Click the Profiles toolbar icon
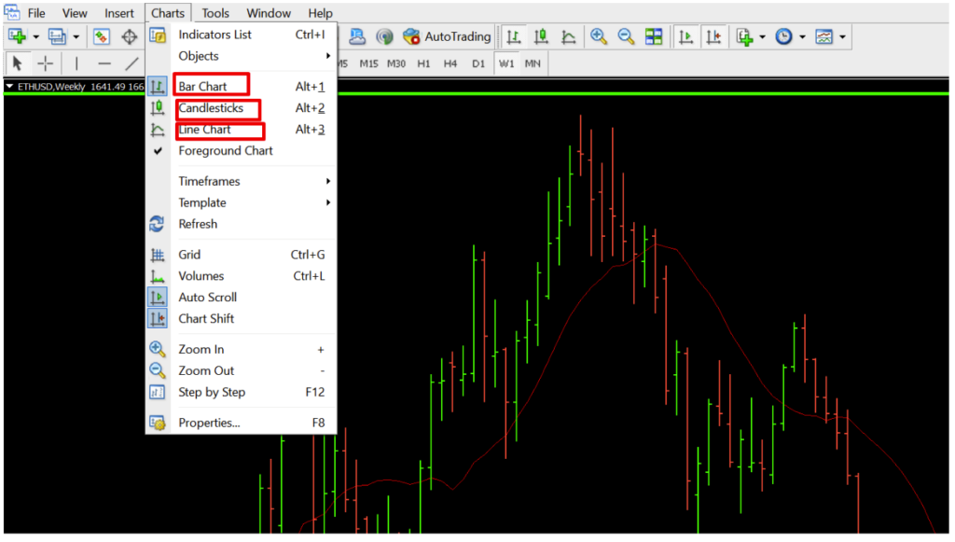Viewport: 955px width, 542px height. 57,36
